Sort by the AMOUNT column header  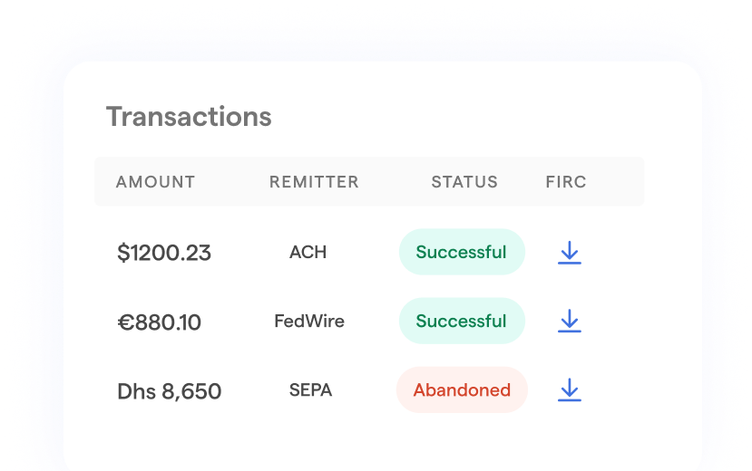click(x=155, y=182)
